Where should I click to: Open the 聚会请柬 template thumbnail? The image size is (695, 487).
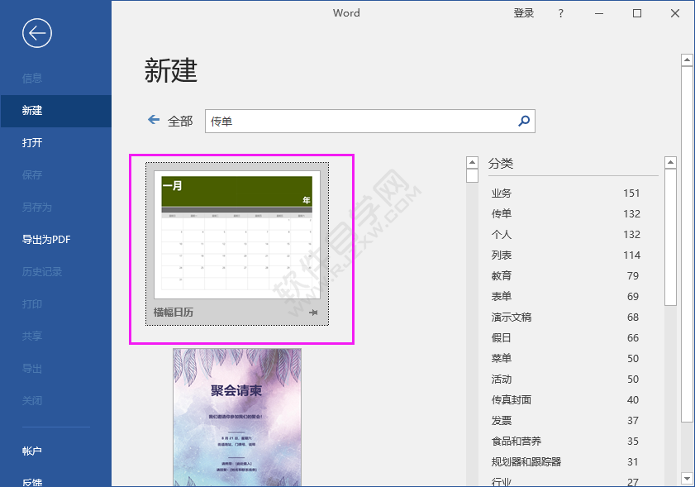[237, 417]
